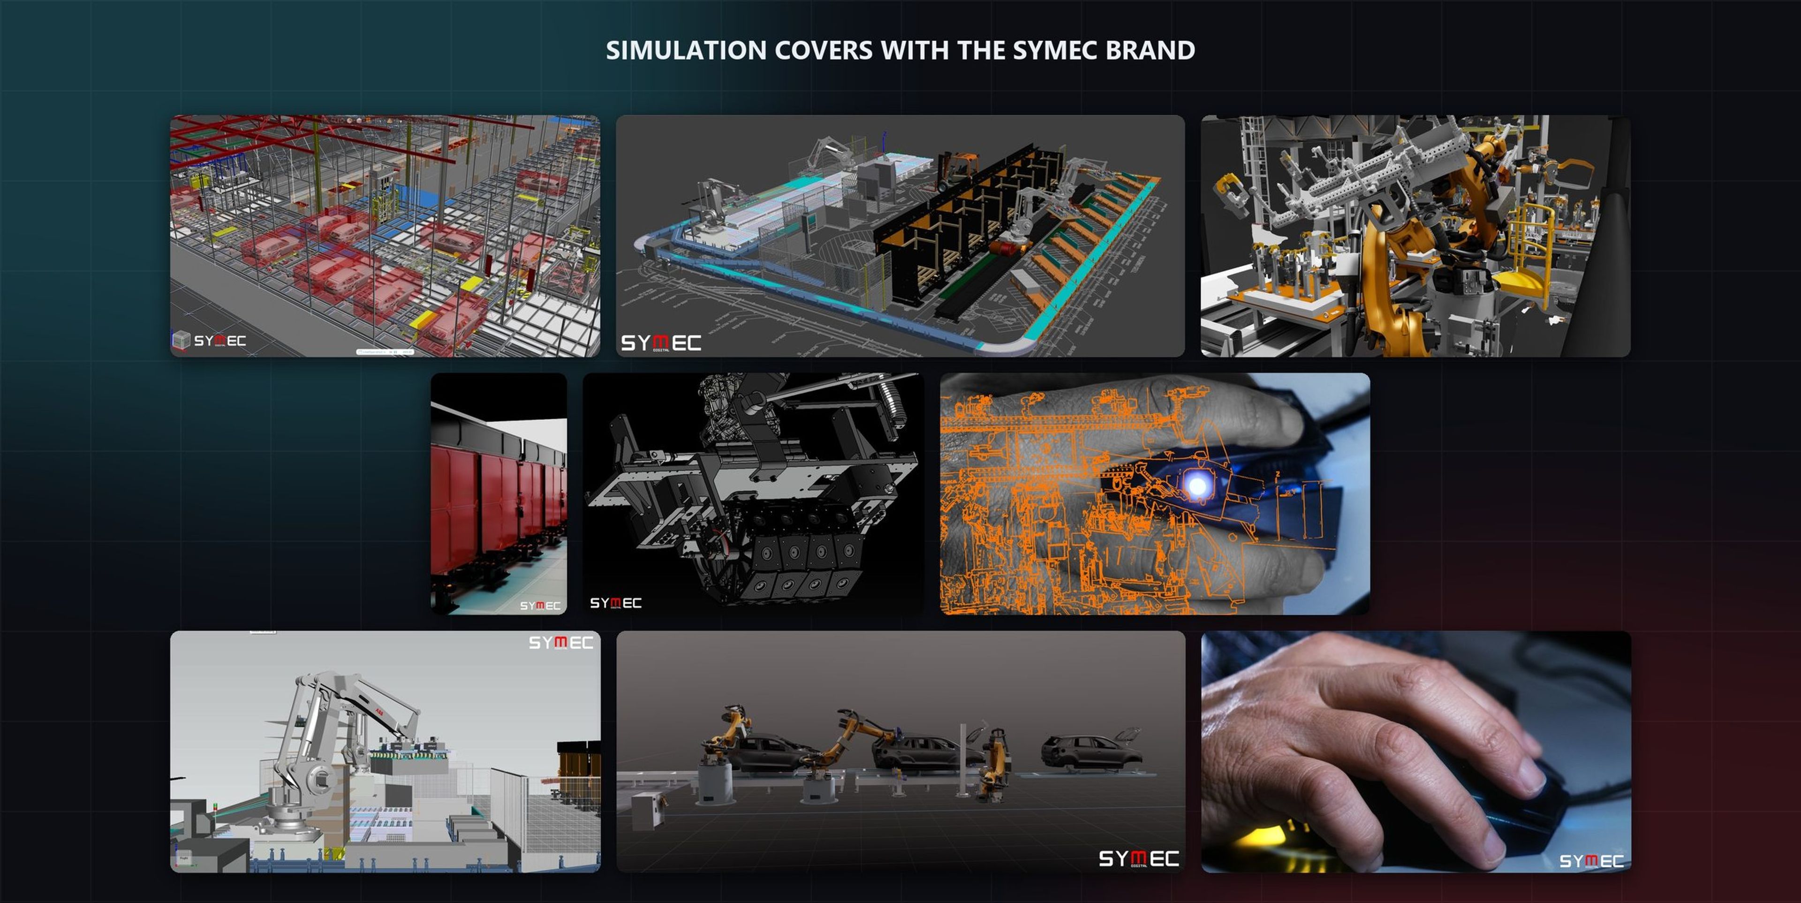1801x903 pixels.
Task: Open the orange wireframe over hand thumbnail
Action: [x=1155, y=494]
